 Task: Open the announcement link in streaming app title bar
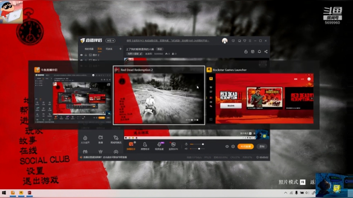click(x=168, y=41)
